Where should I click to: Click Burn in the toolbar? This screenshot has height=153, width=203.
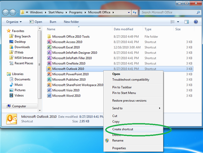coord(53,22)
